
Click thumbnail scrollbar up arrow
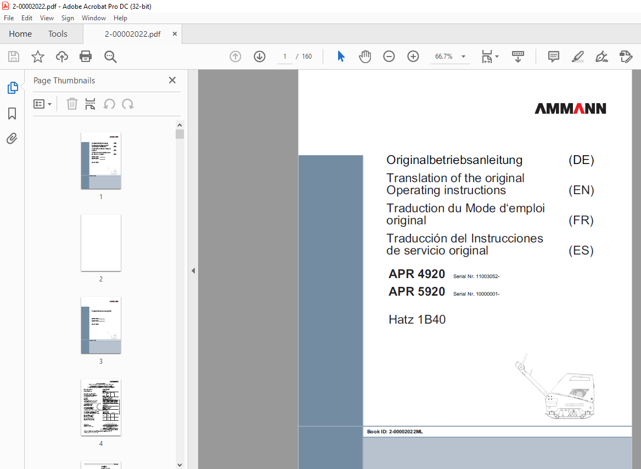pos(179,125)
